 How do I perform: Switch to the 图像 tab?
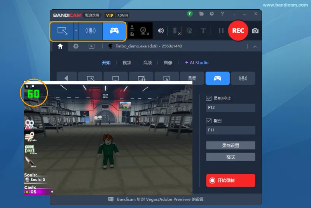point(168,63)
